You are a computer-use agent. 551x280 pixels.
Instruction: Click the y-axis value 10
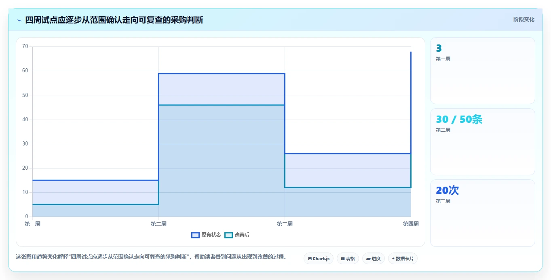(25, 192)
